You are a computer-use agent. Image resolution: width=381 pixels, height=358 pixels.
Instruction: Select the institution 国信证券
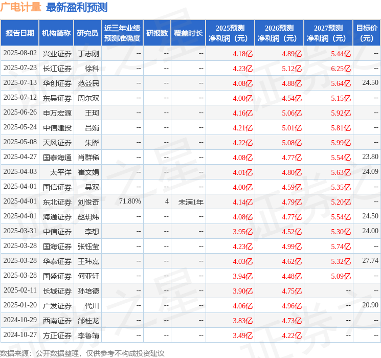[57, 187]
